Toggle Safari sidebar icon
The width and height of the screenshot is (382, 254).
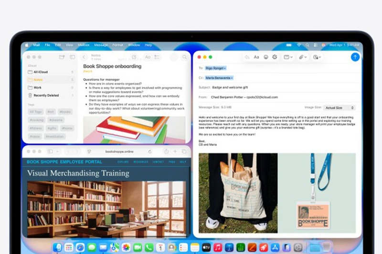click(x=50, y=152)
